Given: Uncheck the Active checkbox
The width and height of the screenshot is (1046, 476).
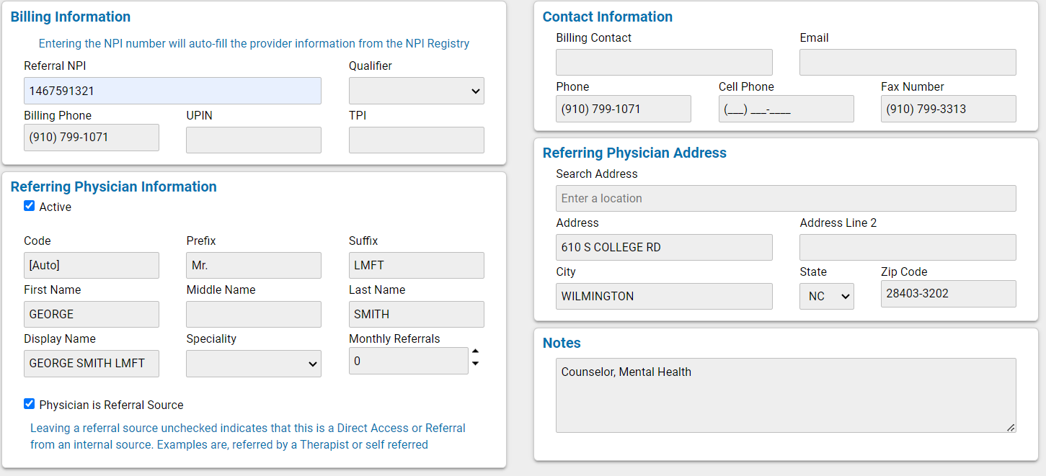Looking at the screenshot, I should (30, 206).
